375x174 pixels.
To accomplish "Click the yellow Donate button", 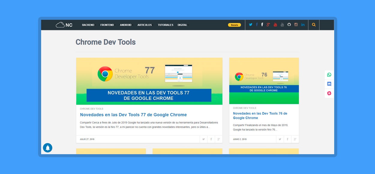I will [x=234, y=25].
